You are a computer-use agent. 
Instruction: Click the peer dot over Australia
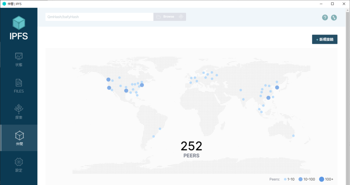[x=293, y=136]
